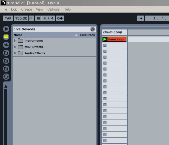This screenshot has height=145, width=169.
Task: Click the Live Pack column header
Action: pyautogui.click(x=87, y=35)
